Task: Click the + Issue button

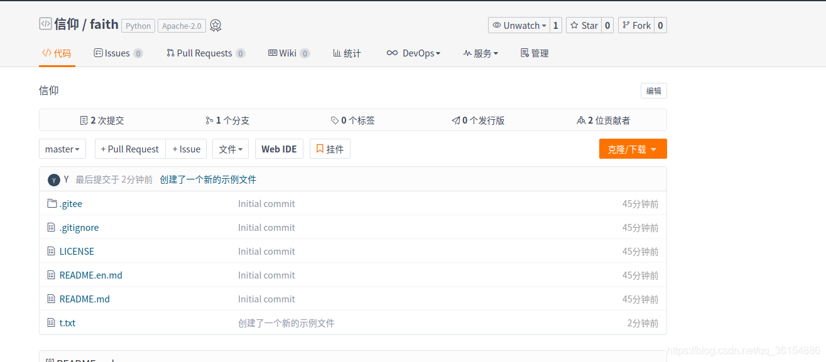Action: (187, 149)
